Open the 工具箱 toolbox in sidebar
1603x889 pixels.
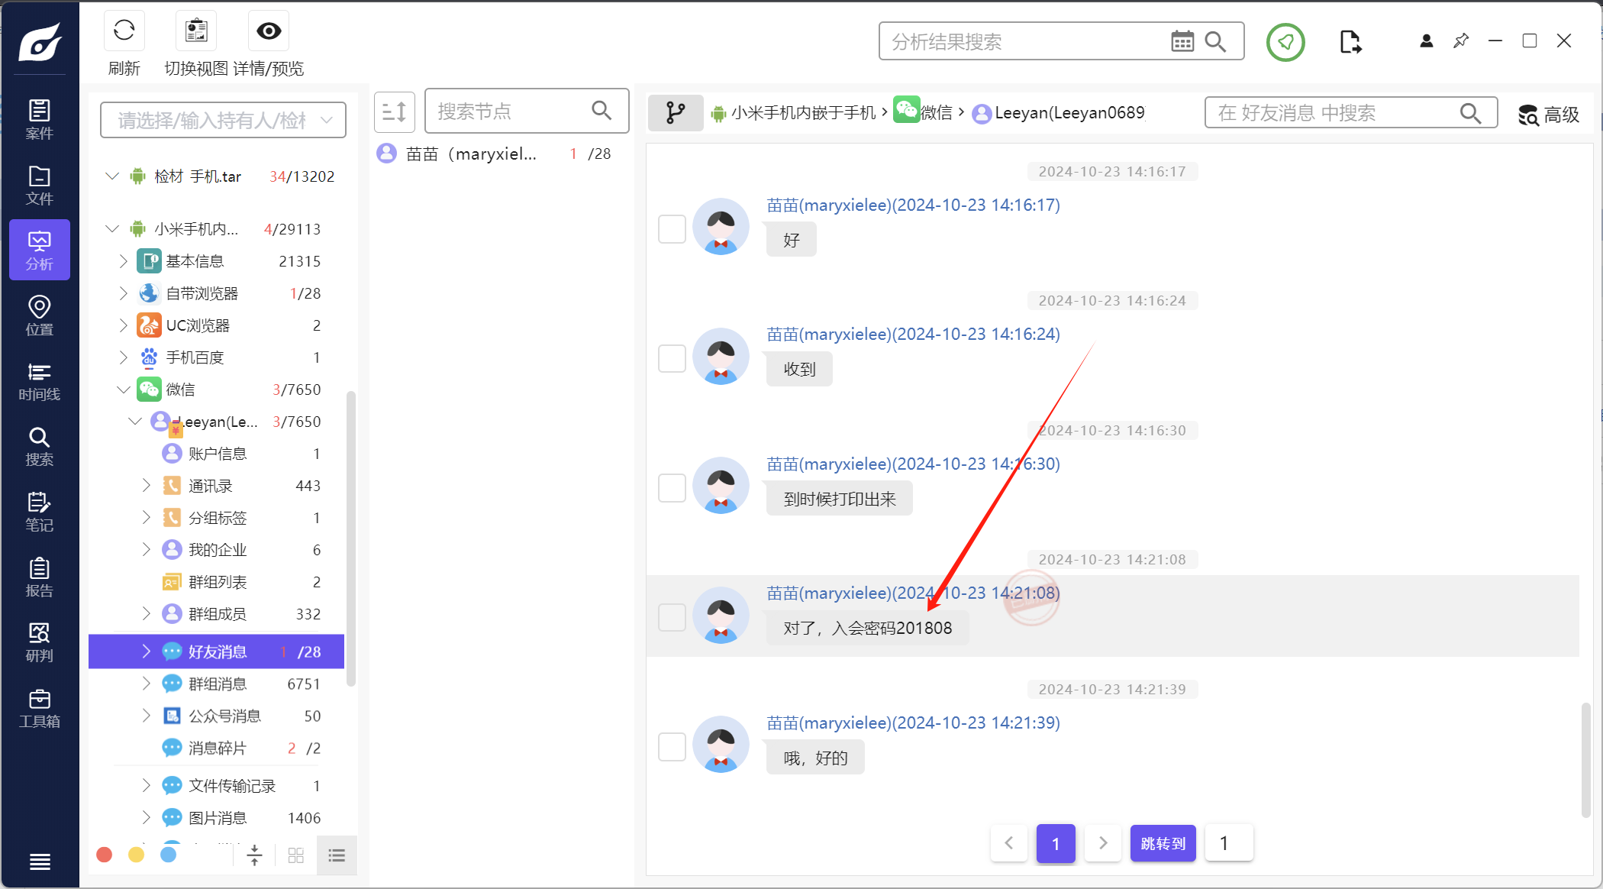[40, 708]
